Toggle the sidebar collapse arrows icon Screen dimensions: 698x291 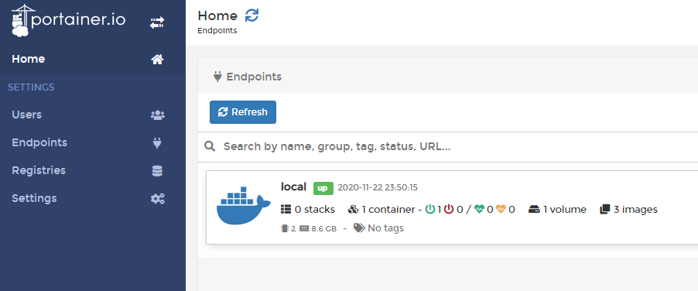pyautogui.click(x=156, y=22)
